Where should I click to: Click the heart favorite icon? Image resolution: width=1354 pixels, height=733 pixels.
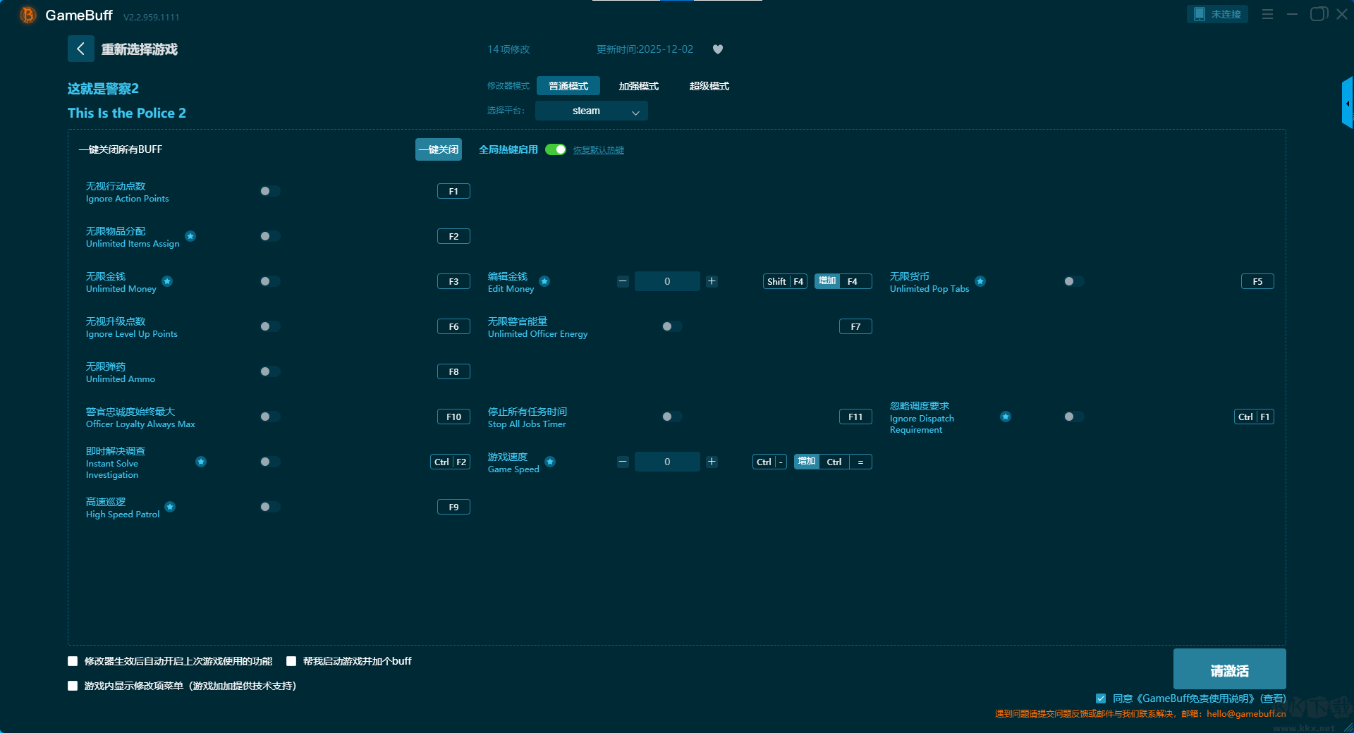717,49
